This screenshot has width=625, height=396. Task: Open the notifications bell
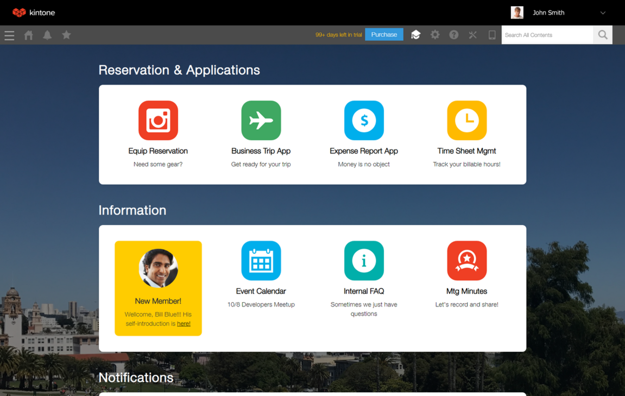(47, 35)
